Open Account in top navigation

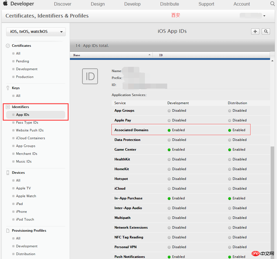point(242,4)
